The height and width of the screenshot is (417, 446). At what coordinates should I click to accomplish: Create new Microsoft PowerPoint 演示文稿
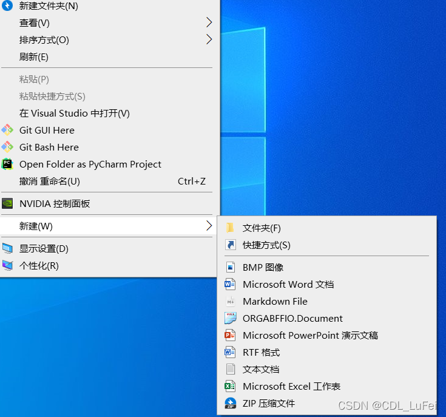pos(326,335)
